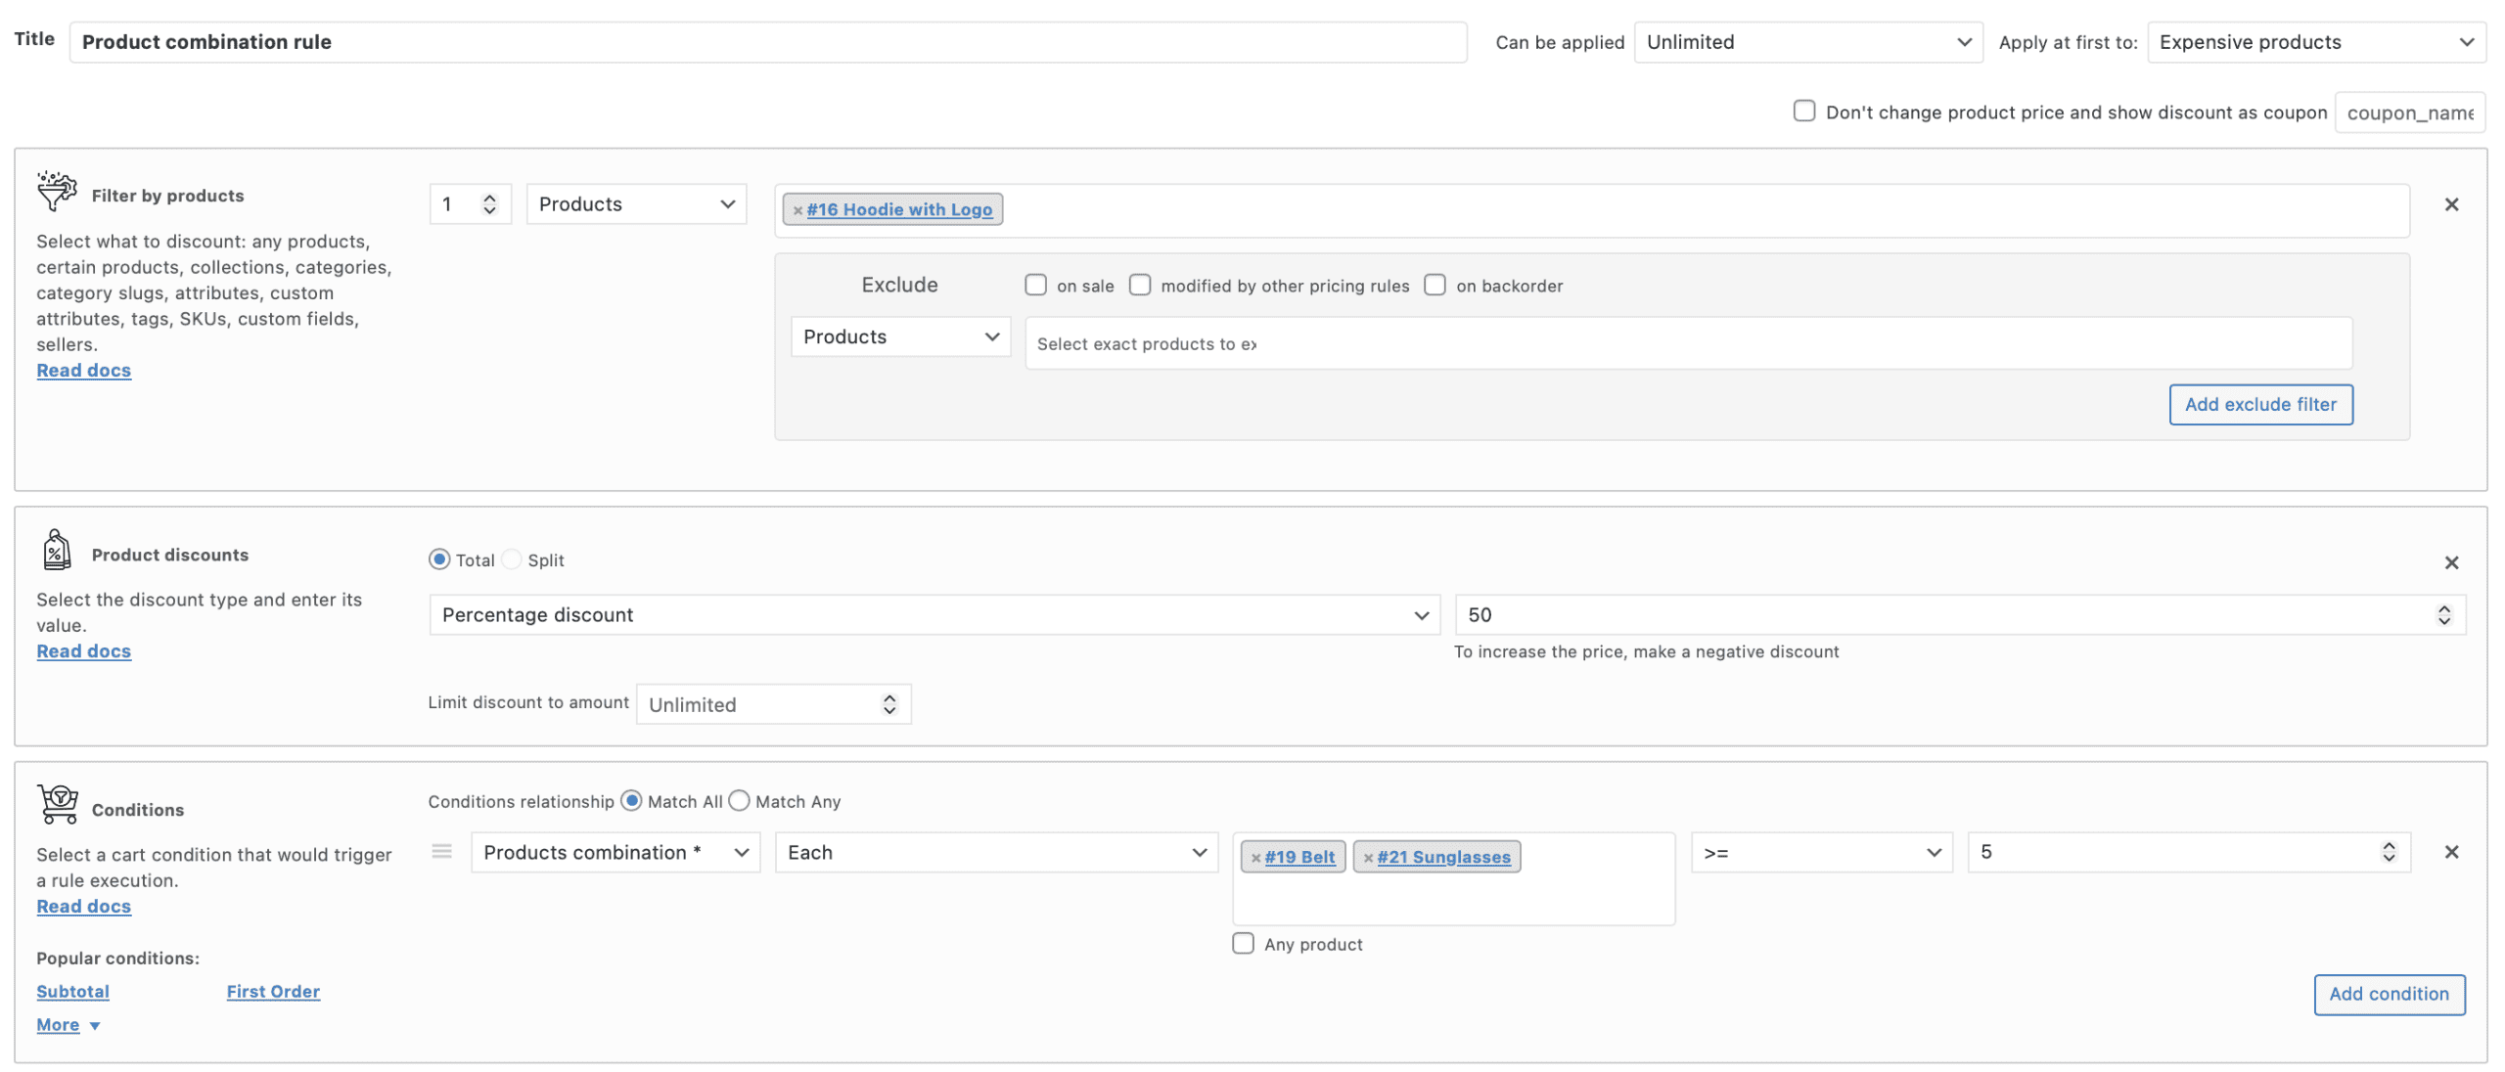Remove the #21 Sunglasses tag
The width and height of the screenshot is (2505, 1072).
click(1368, 858)
